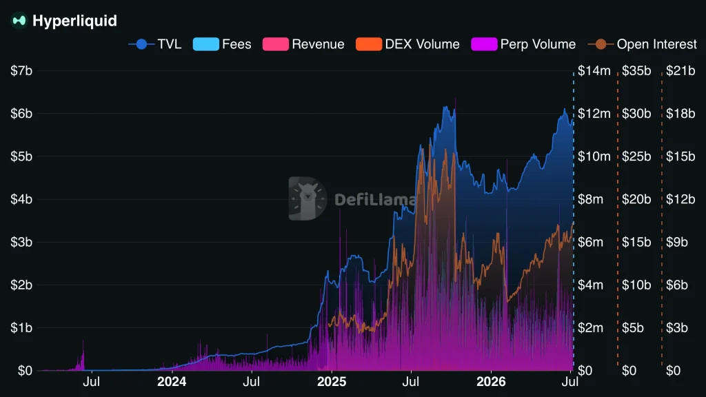Click the DEX Volume orange color swatch
This screenshot has width=706, height=397.
[x=369, y=44]
